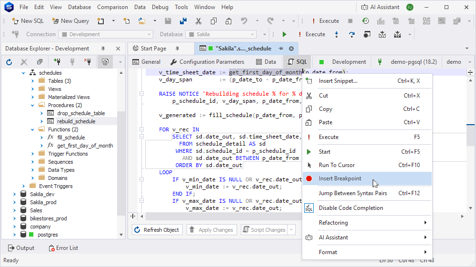The image size is (476, 267).
Task: Choose Run To Cursor in context menu
Action: coord(367,165)
